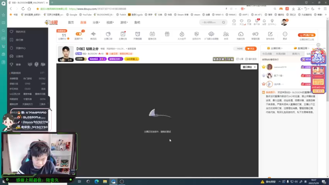
Task: Open the 开播提醒 alarm clock icon
Action: pos(138,34)
